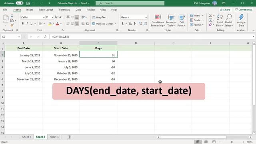Open Cell Styles gallery

pos(181,21)
